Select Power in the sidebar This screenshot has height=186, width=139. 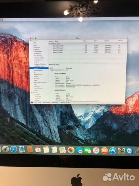(36, 76)
